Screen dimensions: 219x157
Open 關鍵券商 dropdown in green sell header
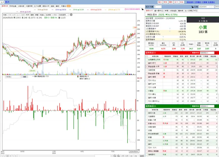tap(207, 106)
